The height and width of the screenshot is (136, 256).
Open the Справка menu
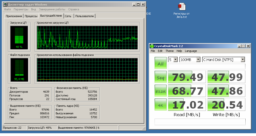tap(73, 9)
